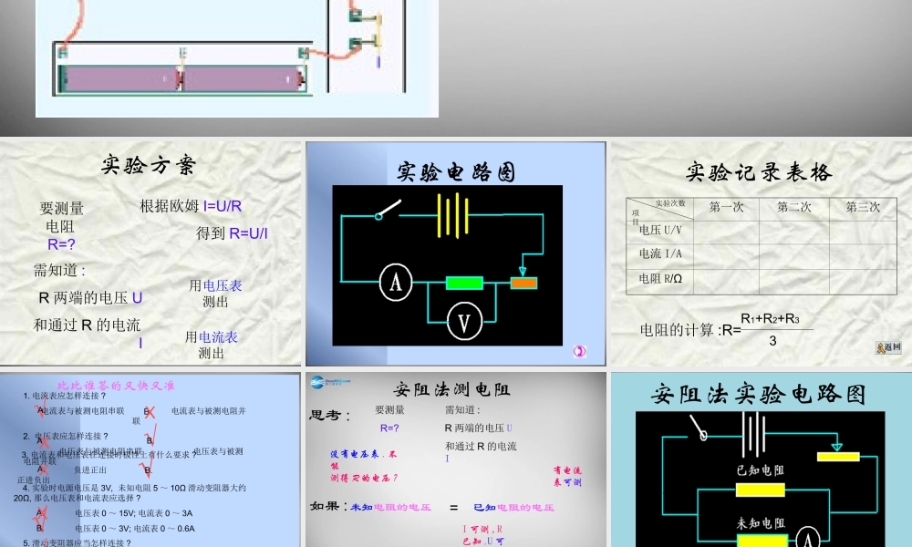The image size is (912, 547).
Task: Click the formula text R=U/I
Action: [248, 233]
